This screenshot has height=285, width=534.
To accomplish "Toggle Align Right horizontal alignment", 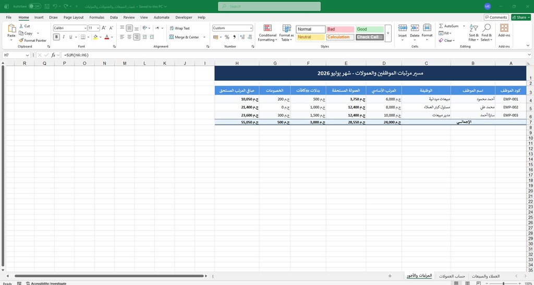I will [x=137, y=37].
